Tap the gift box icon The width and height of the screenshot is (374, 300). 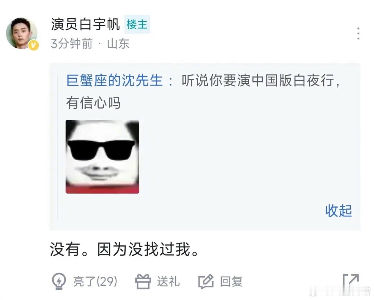143,282
